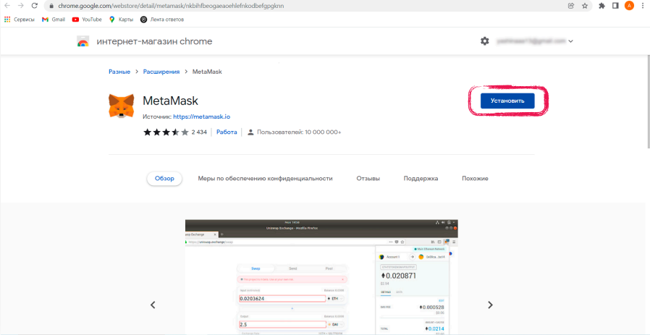
Task: Click the Пользователей: 10 000 000+ text
Action: [x=299, y=132]
